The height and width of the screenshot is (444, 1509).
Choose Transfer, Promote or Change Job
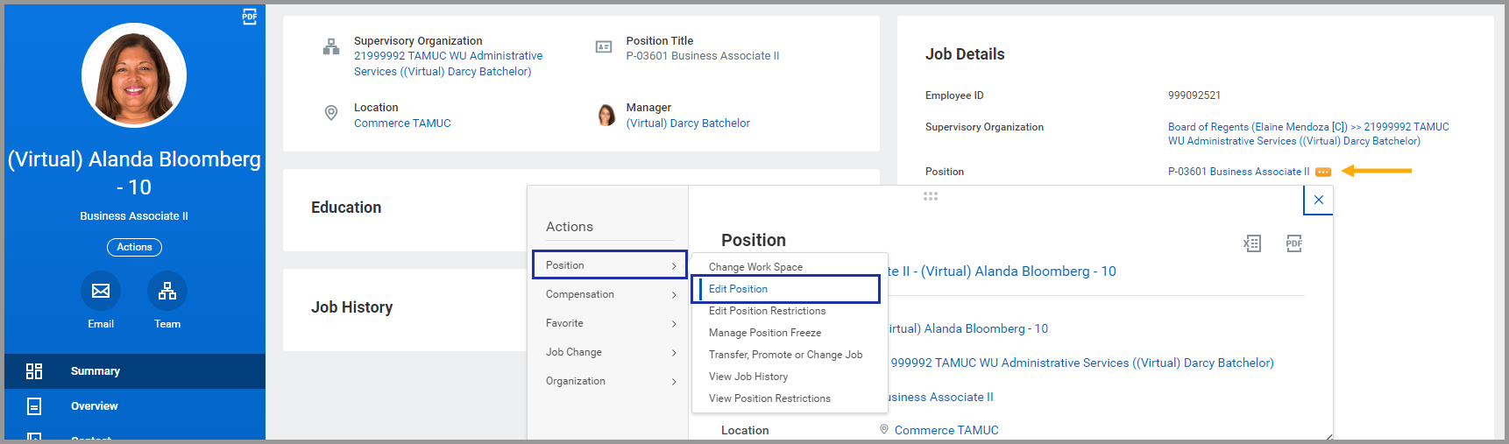tap(785, 355)
